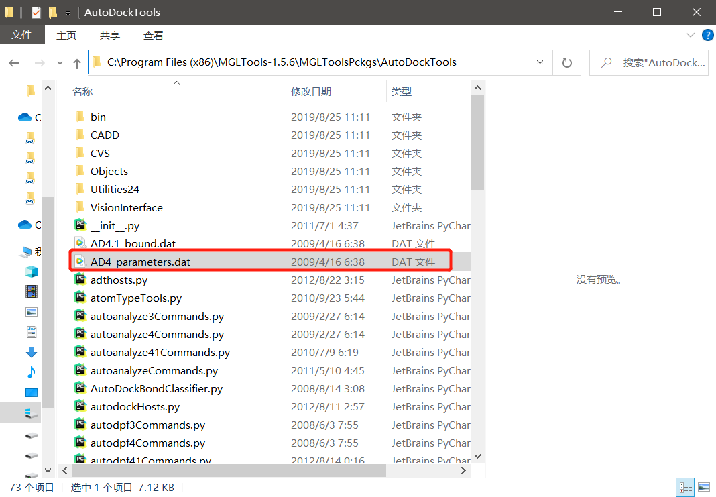
Task: Refresh the current folder
Action: coord(566,62)
